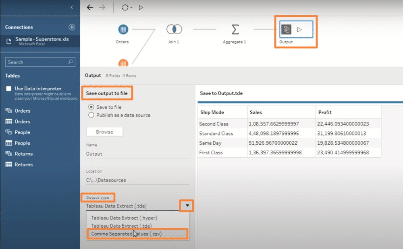Choose Tableau Data Extract (.hyper) option
The image size is (403, 249).
pyautogui.click(x=124, y=218)
